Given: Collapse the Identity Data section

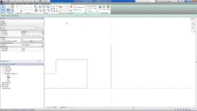Looking at the screenshot, I should pos(42,47).
